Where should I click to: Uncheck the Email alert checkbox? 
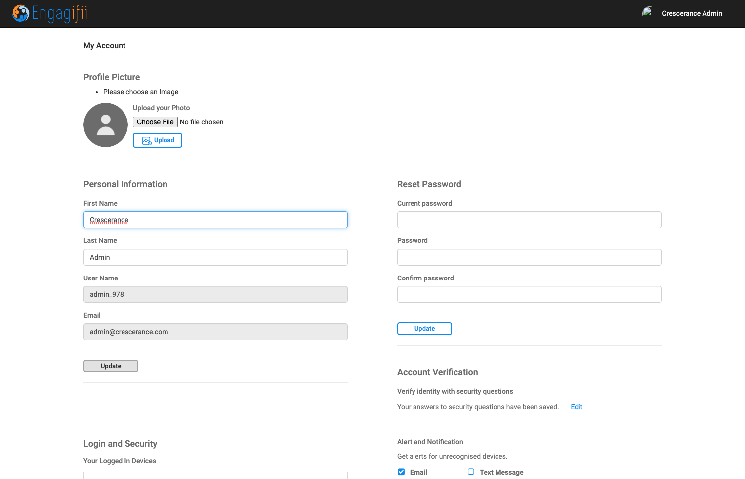pyautogui.click(x=401, y=472)
